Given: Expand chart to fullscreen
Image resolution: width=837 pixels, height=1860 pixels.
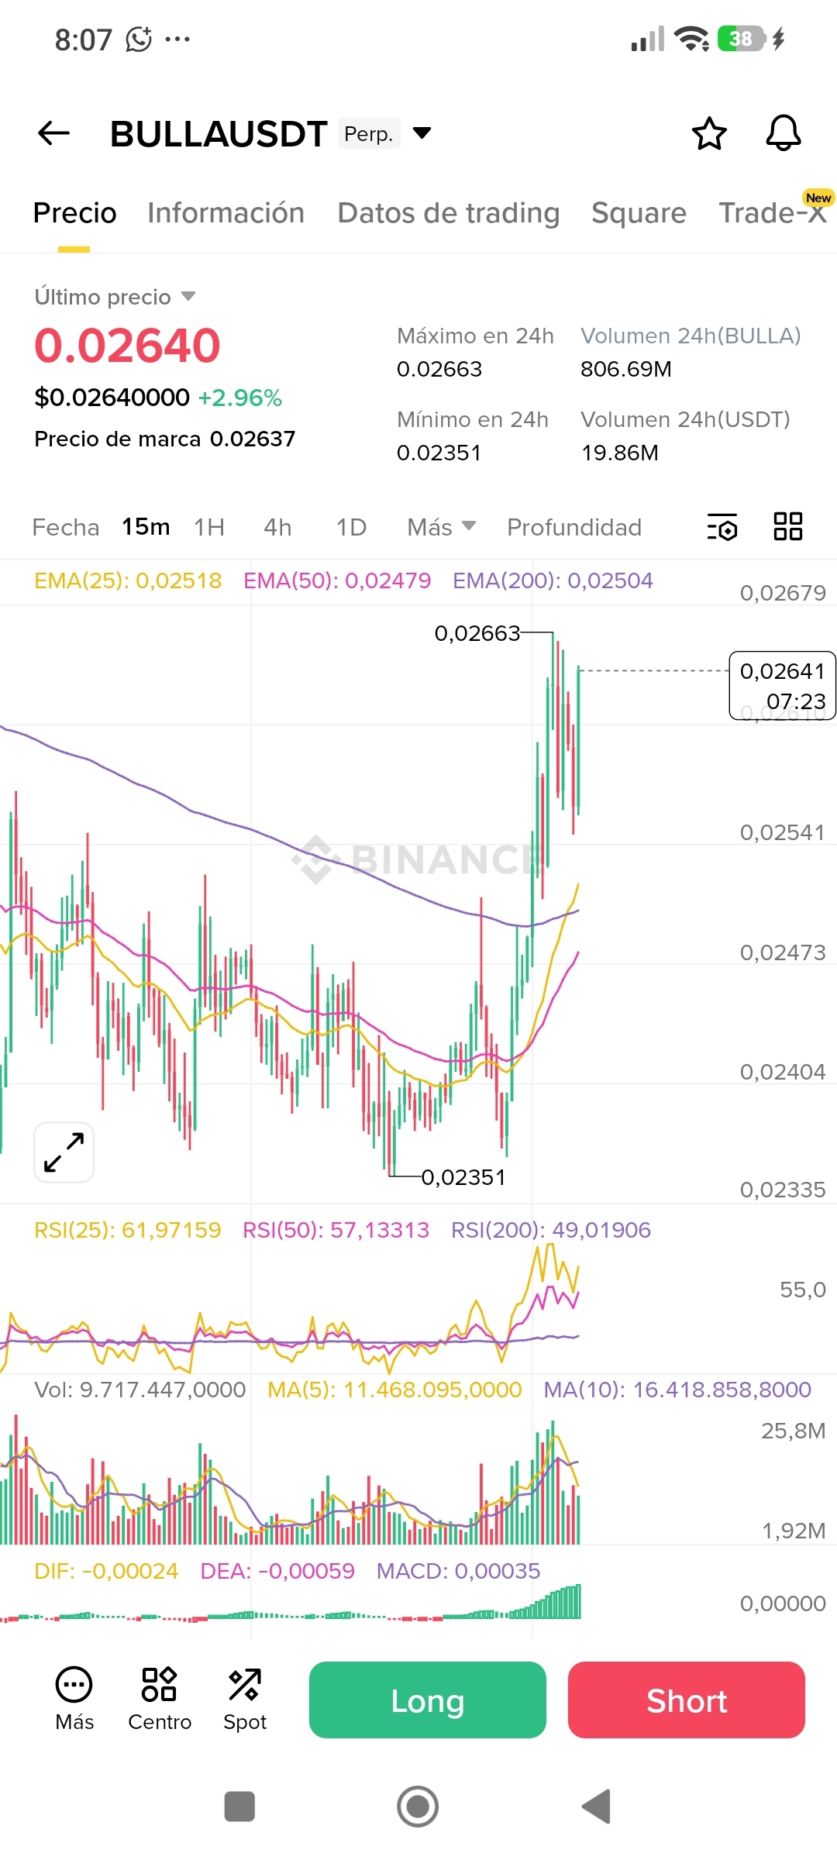Looking at the screenshot, I should (x=64, y=1152).
